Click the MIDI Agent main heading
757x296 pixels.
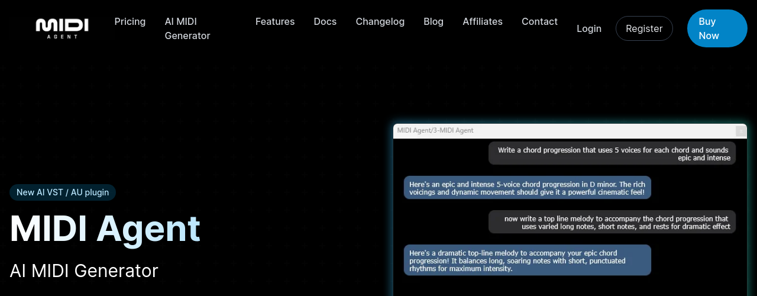(105, 229)
